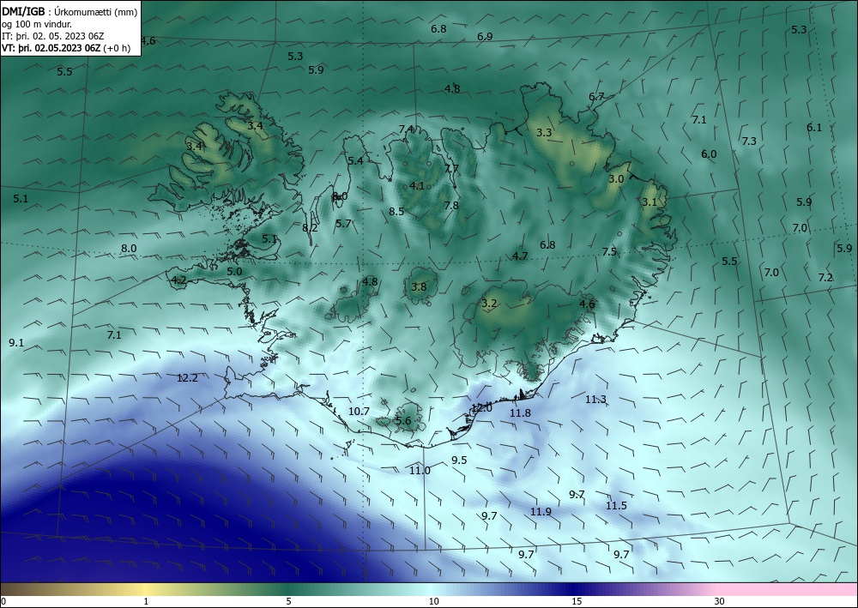Click the 11.9 value on the map

[x=541, y=512]
